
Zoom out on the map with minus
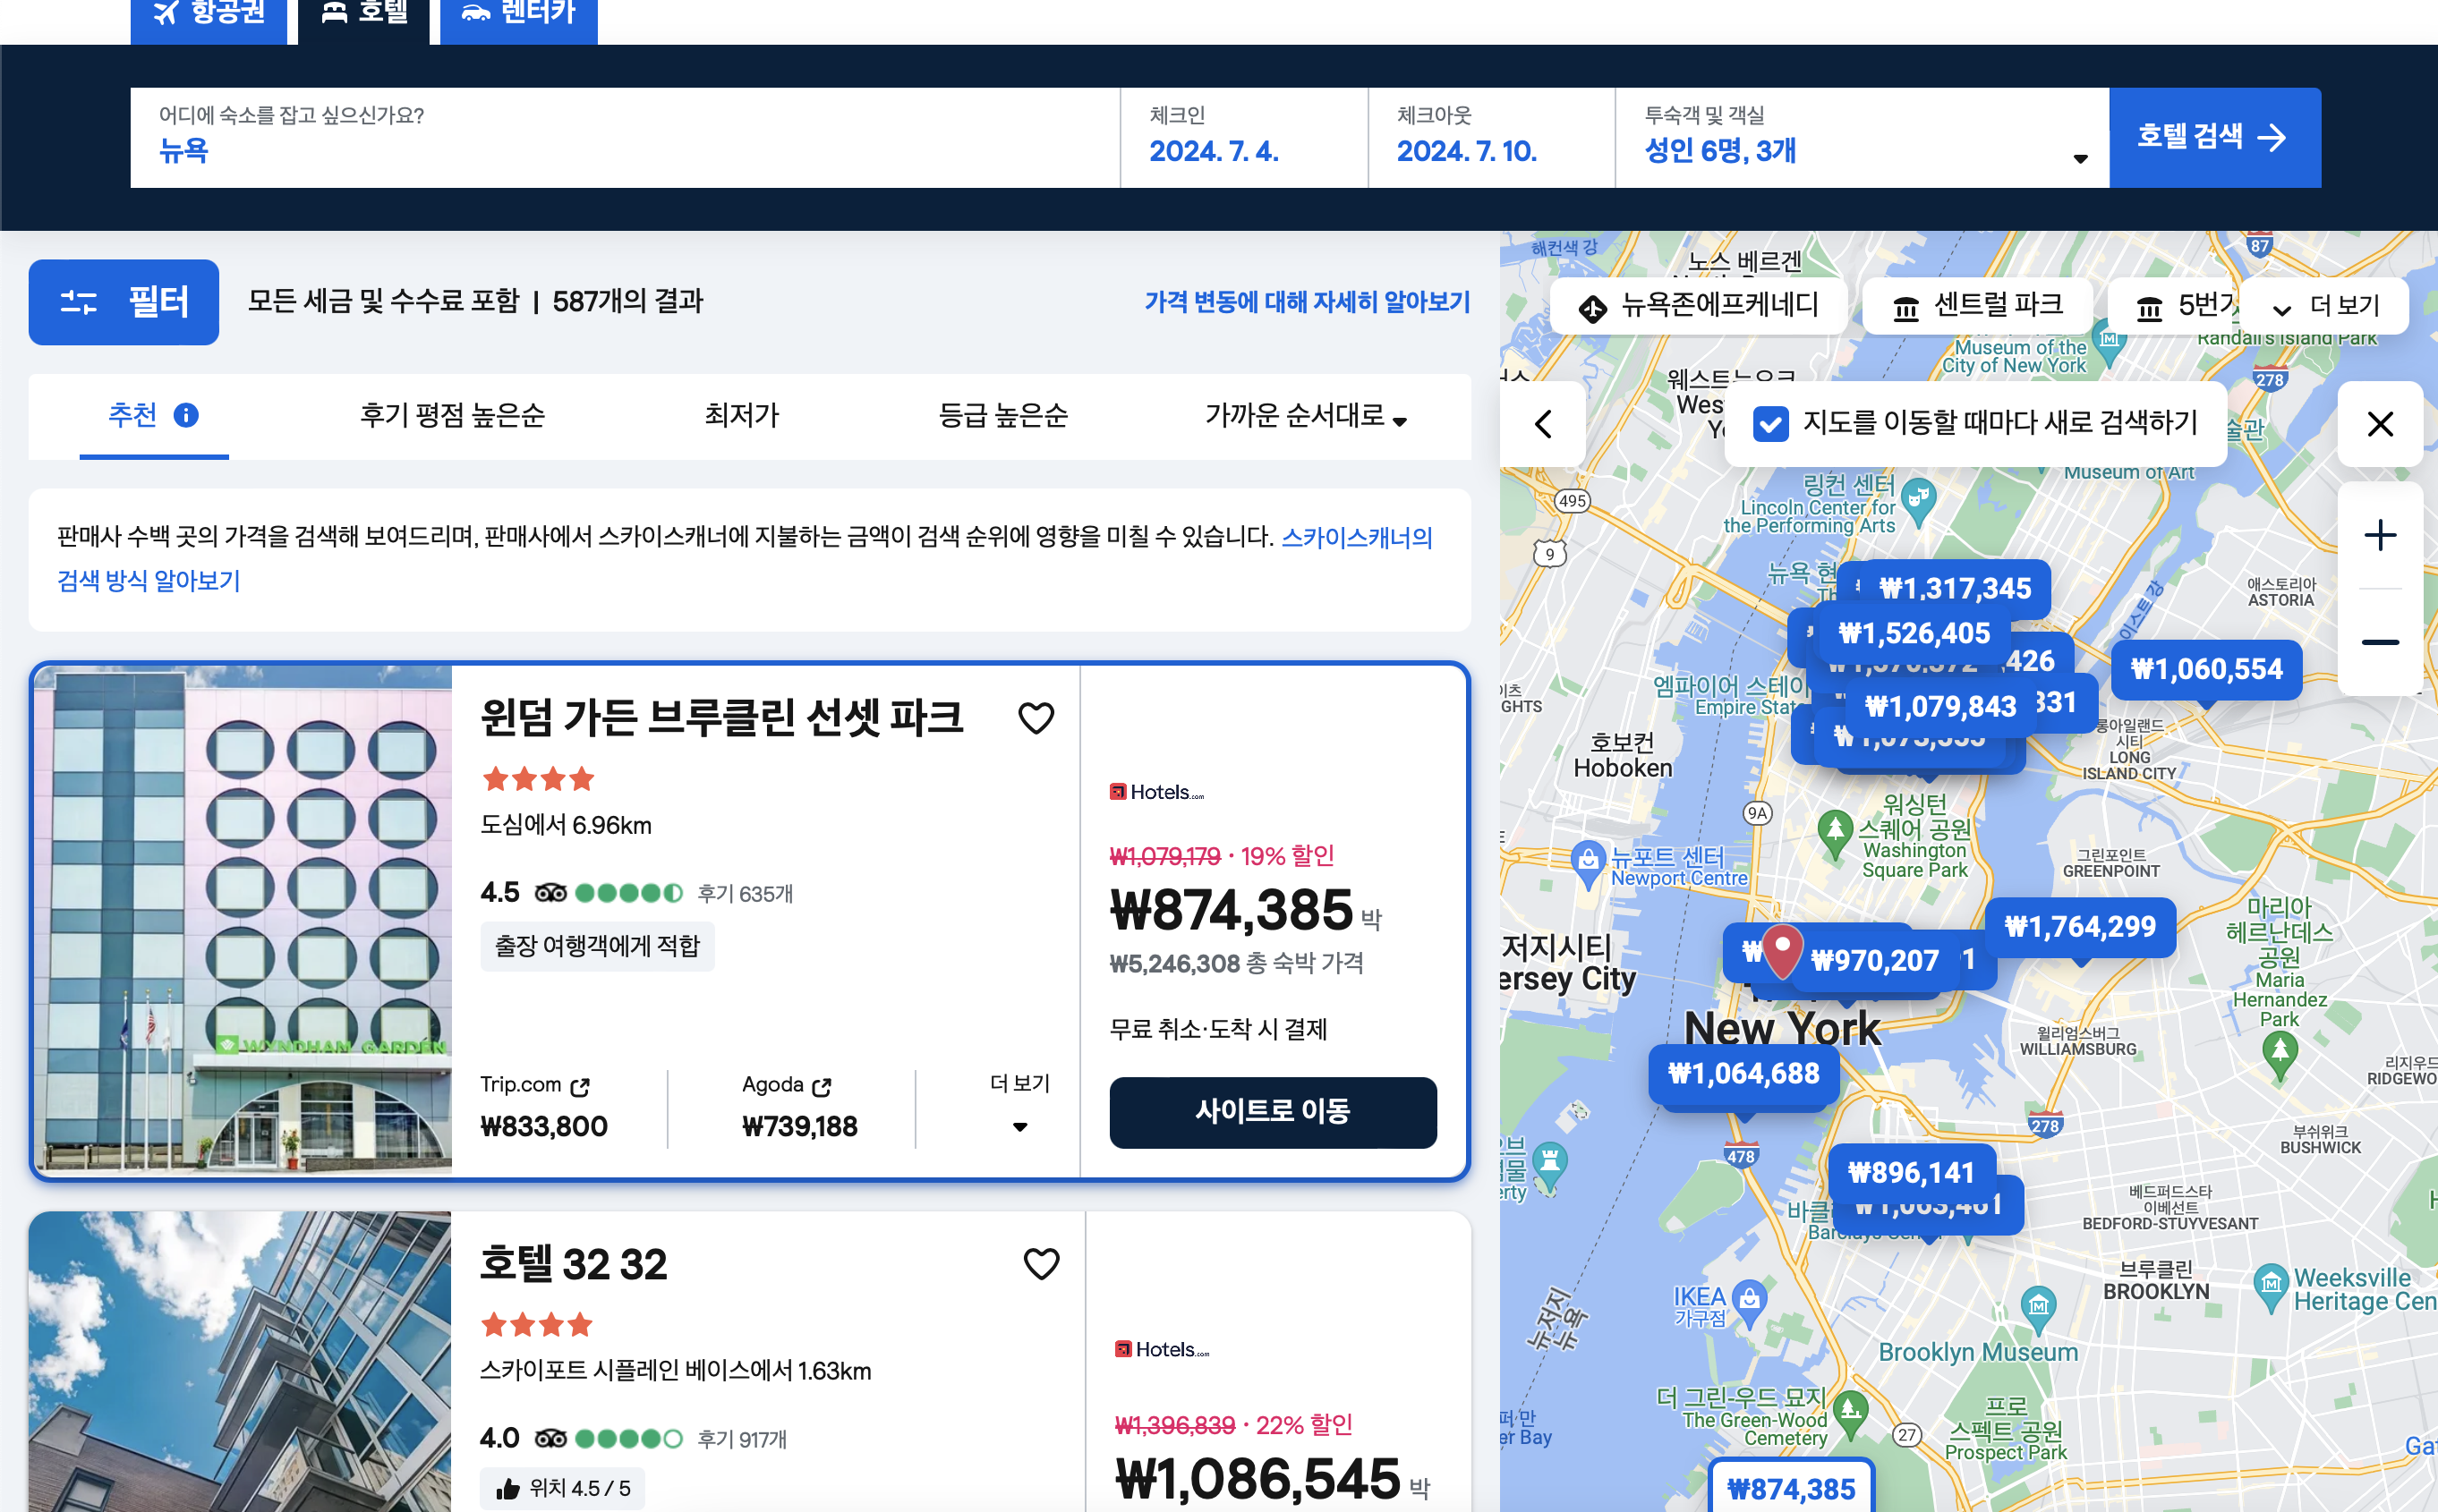coord(2380,642)
